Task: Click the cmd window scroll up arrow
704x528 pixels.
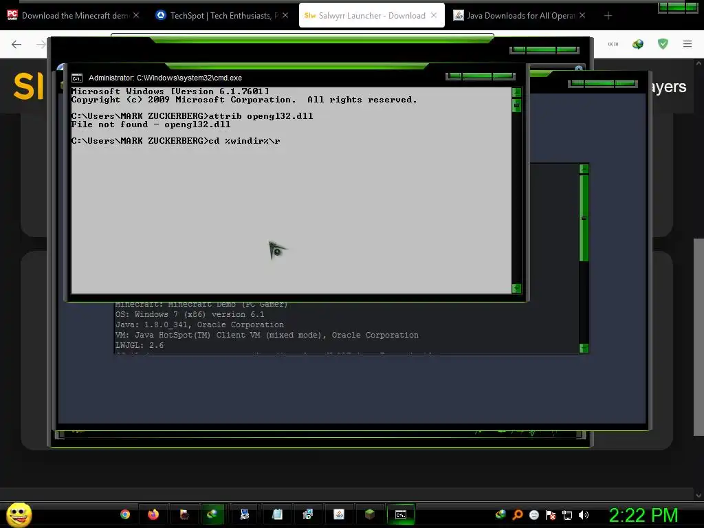Action: 517,93
